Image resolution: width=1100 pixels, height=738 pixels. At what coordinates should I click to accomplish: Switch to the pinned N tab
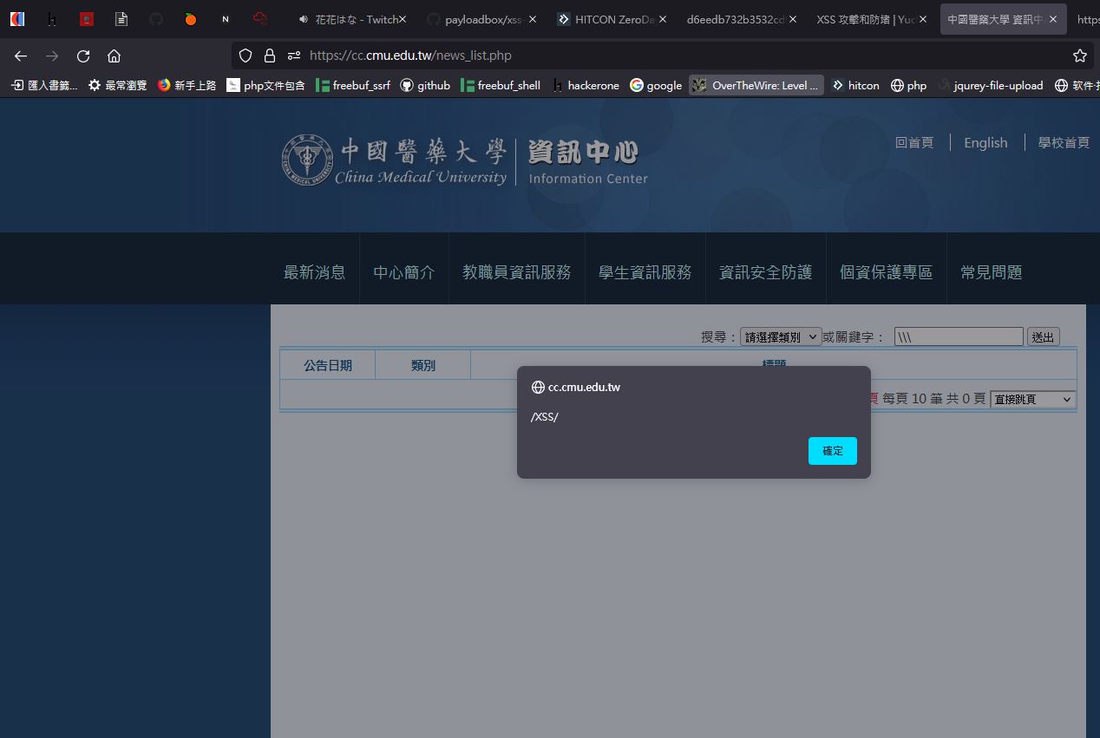[x=226, y=19]
